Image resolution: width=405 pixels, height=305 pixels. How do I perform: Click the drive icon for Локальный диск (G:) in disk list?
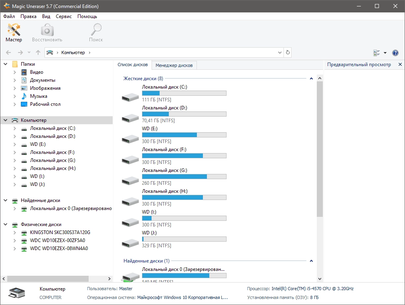tap(130, 181)
